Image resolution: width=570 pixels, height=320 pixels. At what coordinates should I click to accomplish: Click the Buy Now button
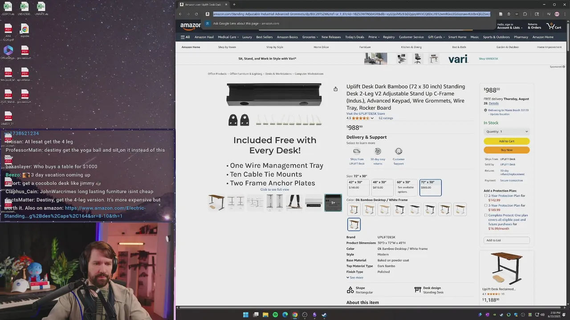506,150
